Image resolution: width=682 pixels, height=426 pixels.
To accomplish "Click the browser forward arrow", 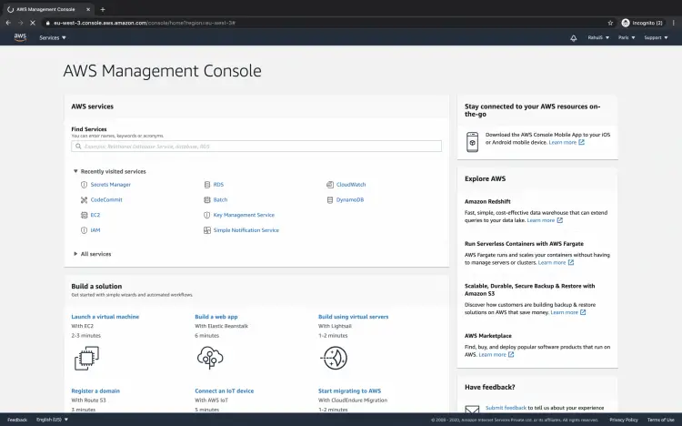I will [20, 23].
